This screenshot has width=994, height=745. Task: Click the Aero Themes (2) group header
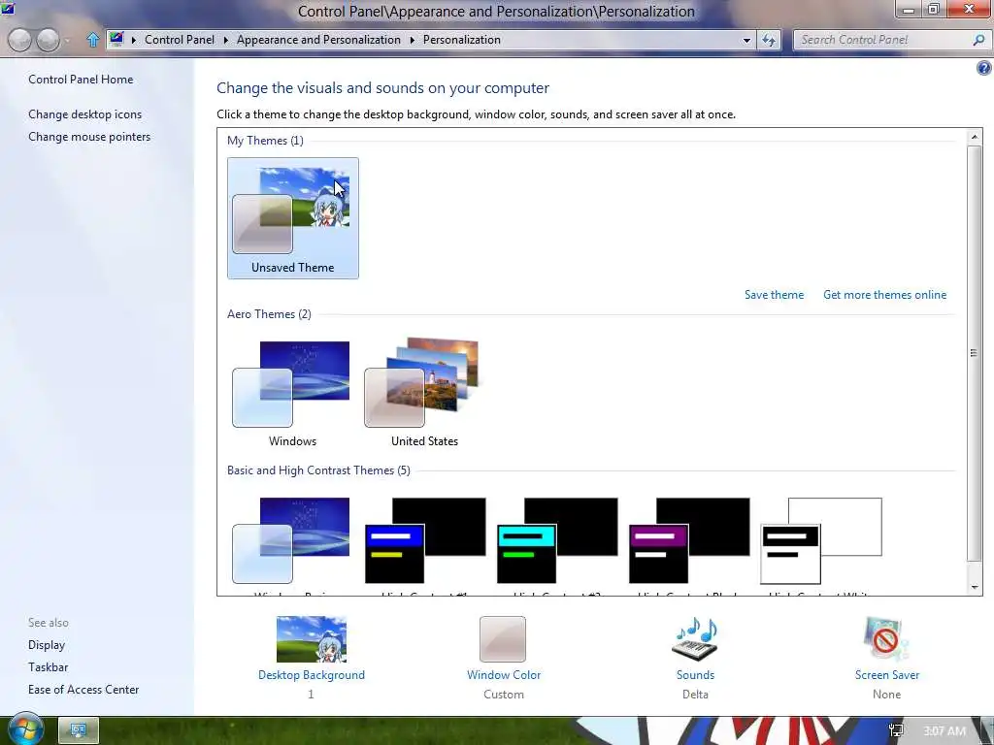click(269, 314)
